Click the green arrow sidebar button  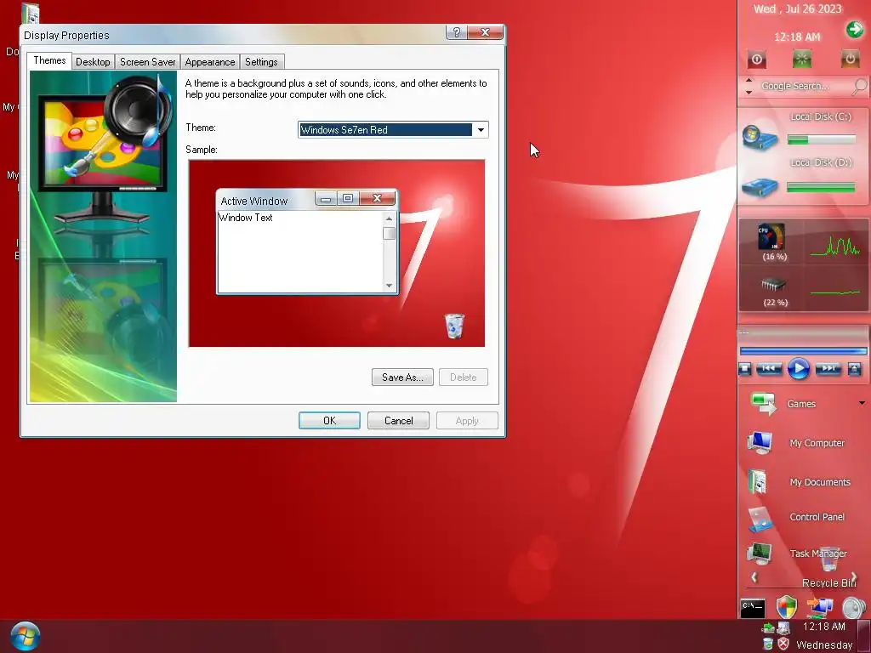[x=854, y=29]
